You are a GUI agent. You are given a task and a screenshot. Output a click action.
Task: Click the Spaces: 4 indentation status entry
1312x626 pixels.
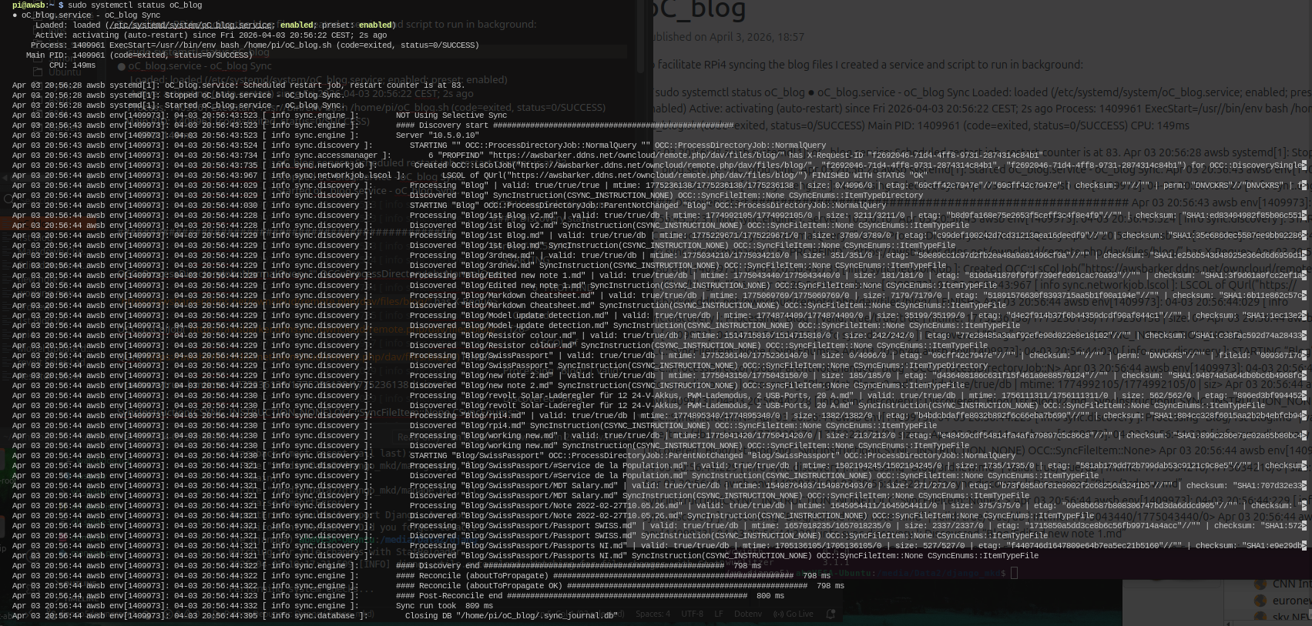pyautogui.click(x=653, y=614)
